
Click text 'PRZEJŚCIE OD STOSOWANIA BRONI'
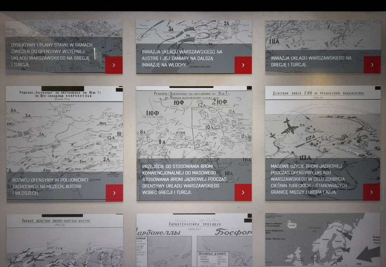click(x=177, y=167)
